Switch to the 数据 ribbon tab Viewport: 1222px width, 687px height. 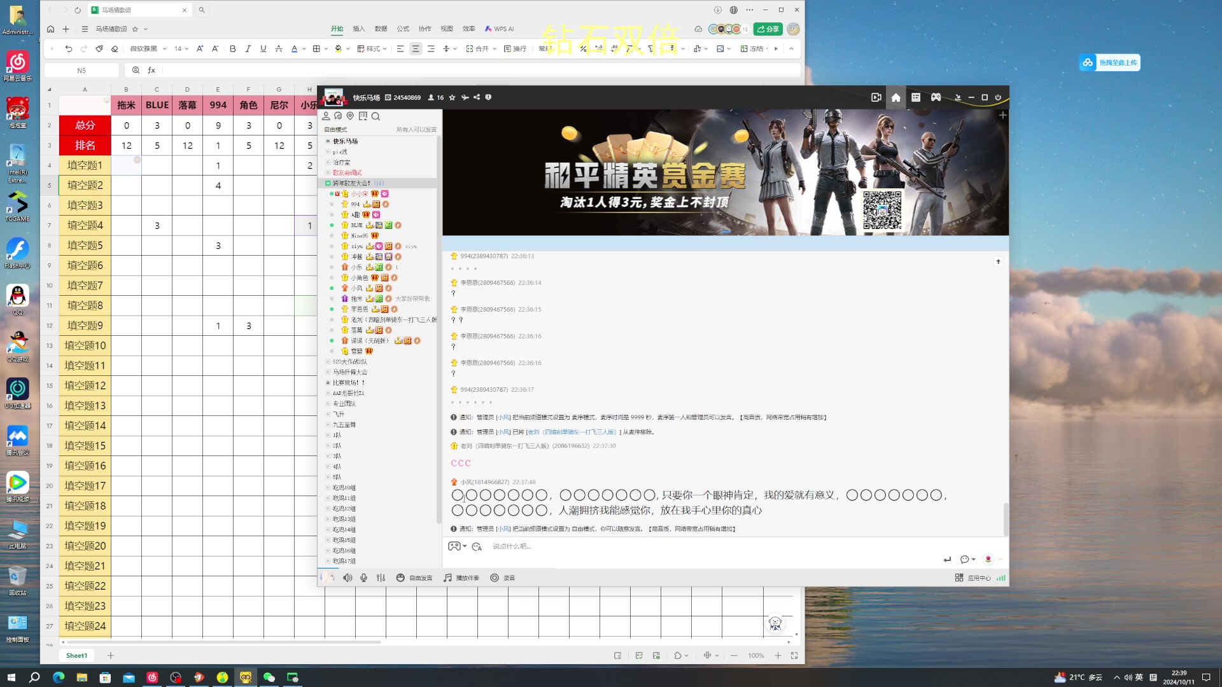click(x=381, y=29)
